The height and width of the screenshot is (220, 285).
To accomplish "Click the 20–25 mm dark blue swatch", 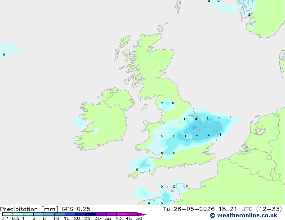I will coord(80,214).
